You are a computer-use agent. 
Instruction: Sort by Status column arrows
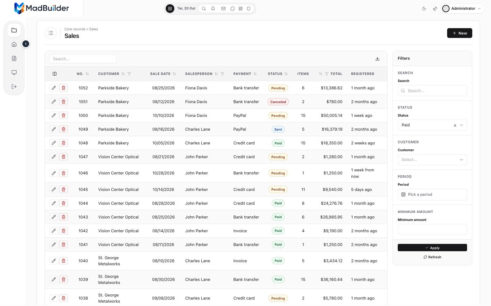286,74
